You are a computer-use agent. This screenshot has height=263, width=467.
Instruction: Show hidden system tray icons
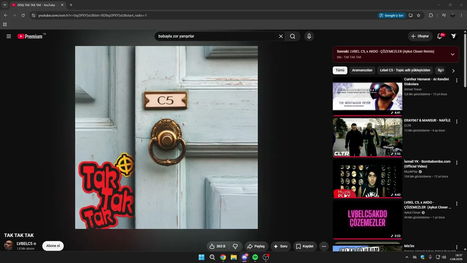pos(407,257)
